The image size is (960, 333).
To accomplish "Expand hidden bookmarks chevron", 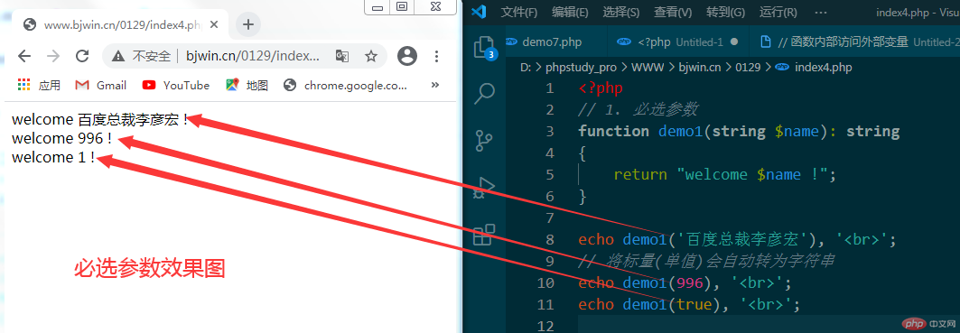I will pyautogui.click(x=435, y=85).
